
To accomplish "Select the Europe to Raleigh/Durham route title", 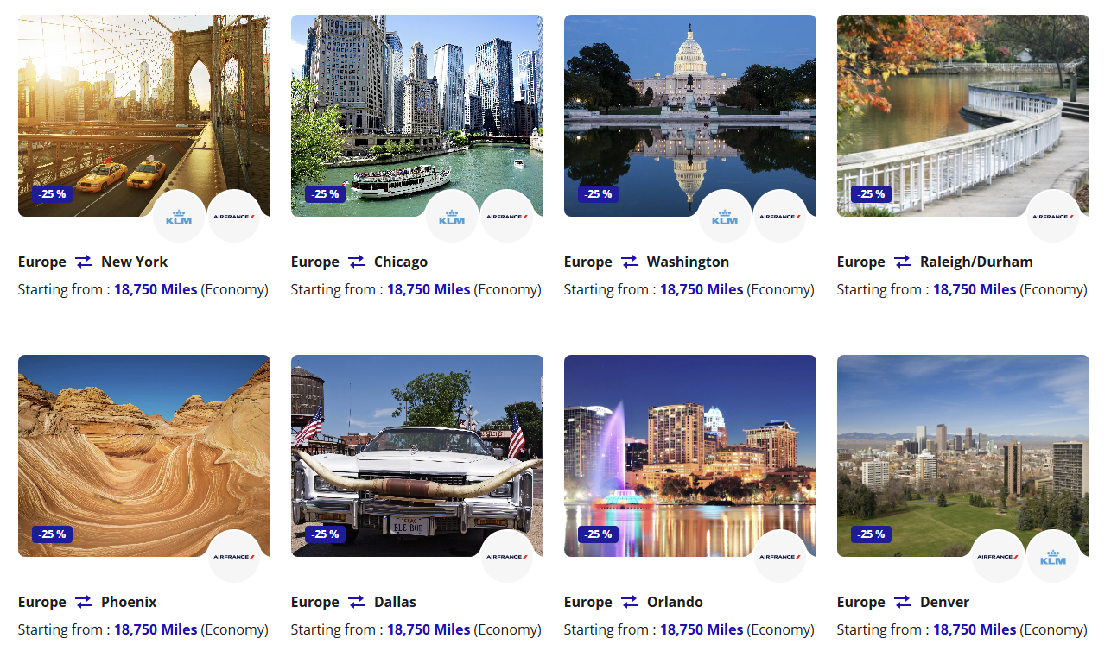I will coord(935,262).
